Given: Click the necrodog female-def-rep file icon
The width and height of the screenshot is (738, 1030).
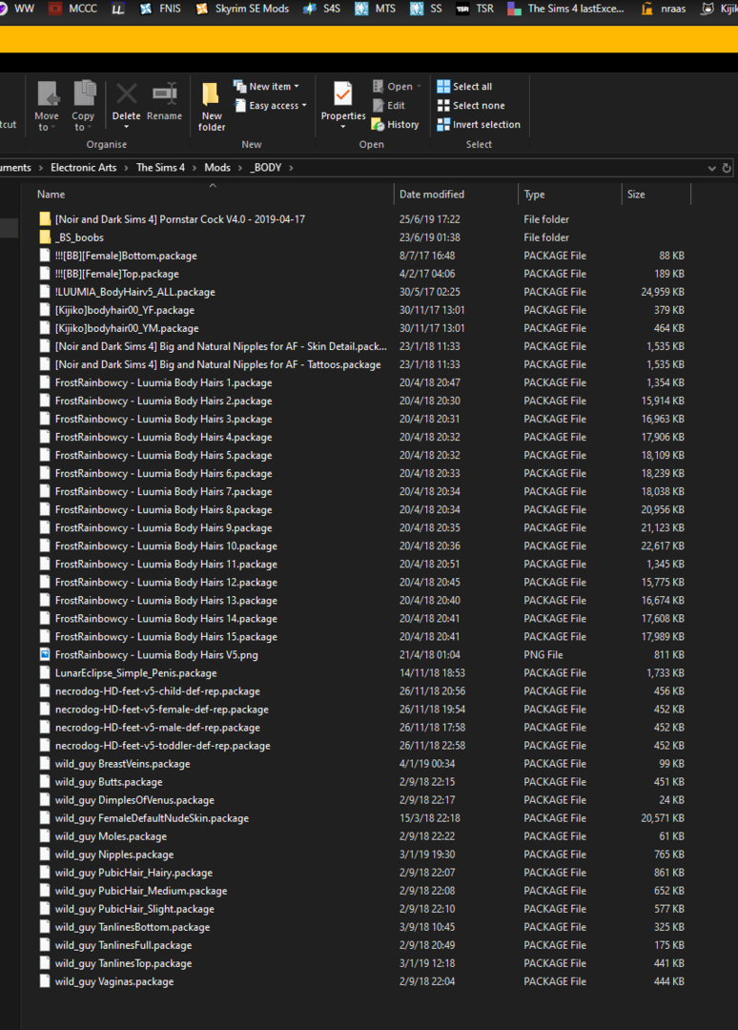Looking at the screenshot, I should click(x=45, y=709).
